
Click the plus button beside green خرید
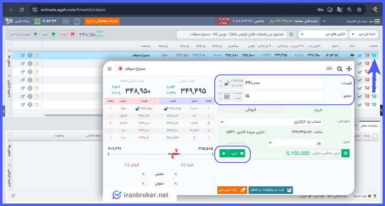click(224, 153)
